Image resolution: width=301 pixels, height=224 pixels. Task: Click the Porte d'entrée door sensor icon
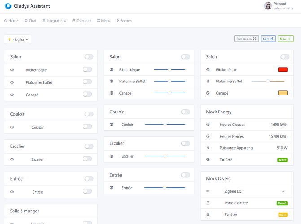click(208, 202)
